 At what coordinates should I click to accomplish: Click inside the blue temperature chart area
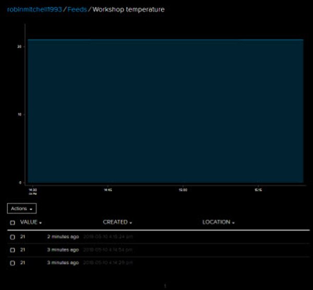(165, 111)
